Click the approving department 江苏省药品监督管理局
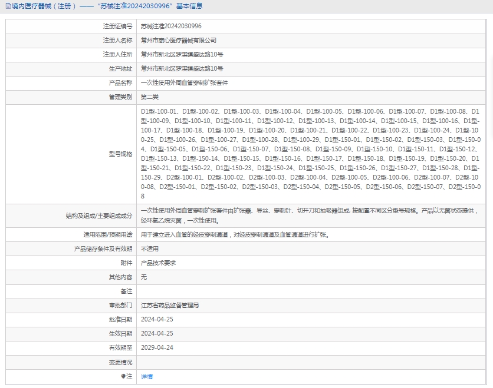493x388 pixels. pos(170,306)
